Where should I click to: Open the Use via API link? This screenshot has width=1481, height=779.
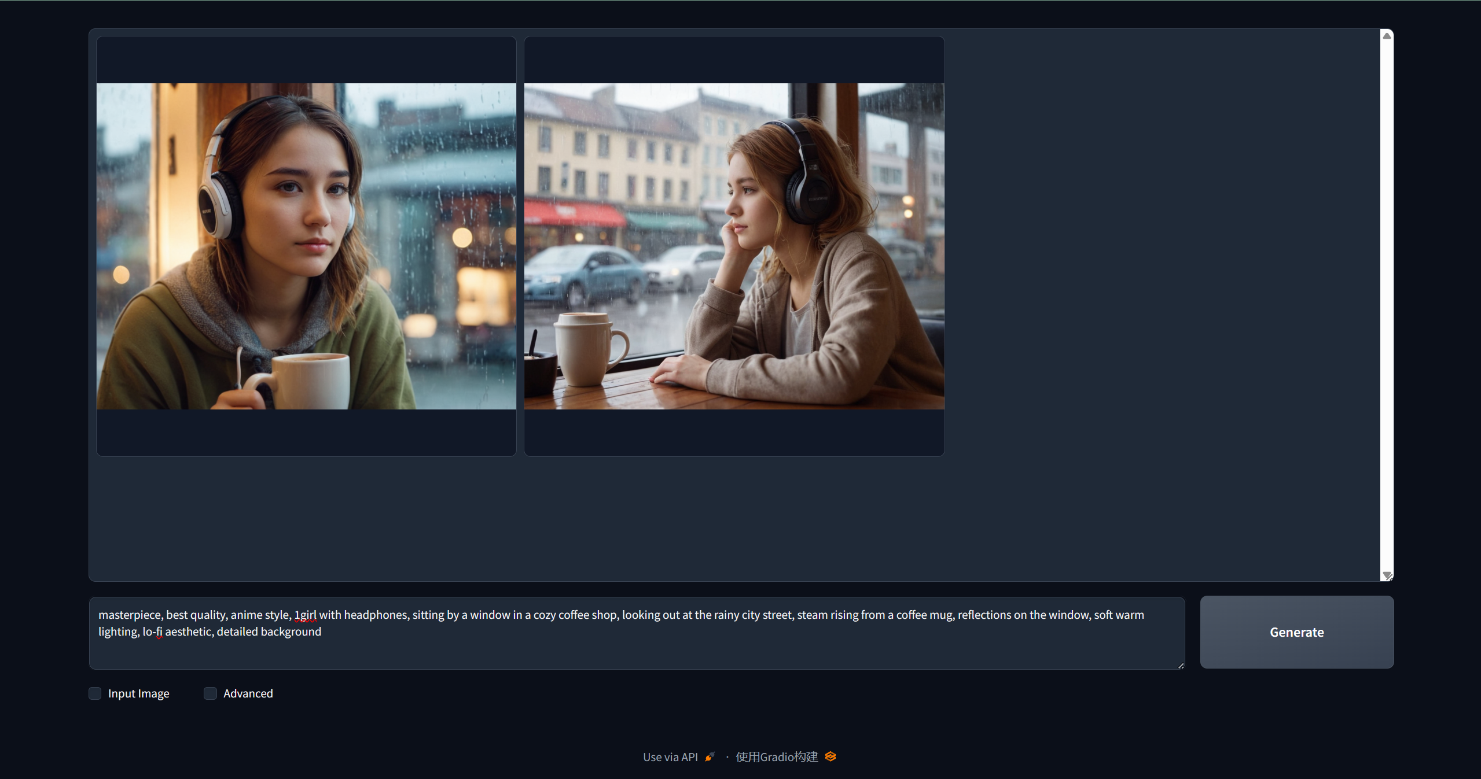click(670, 757)
